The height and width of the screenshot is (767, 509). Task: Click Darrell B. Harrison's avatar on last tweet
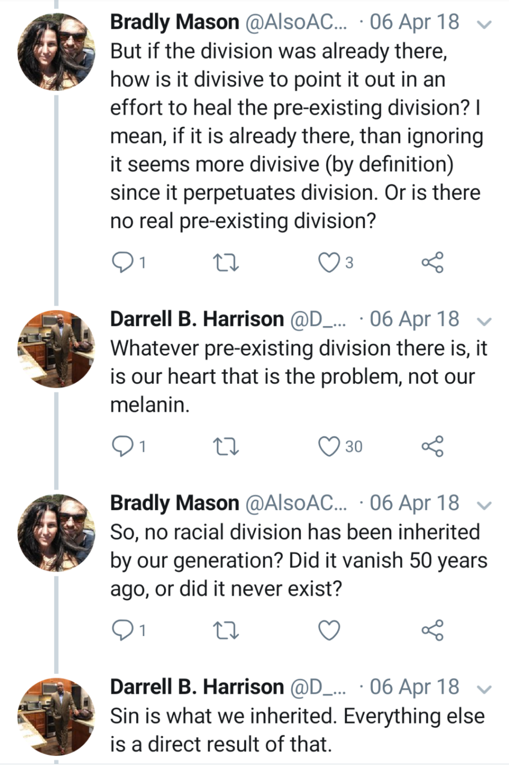coord(56,716)
